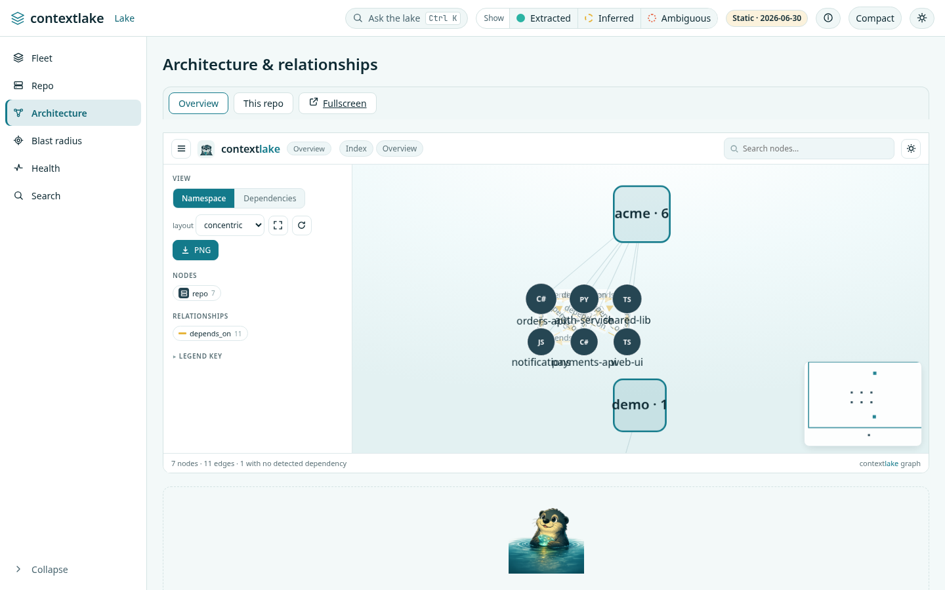Select the Namespace view
This screenshot has height=590, width=945.
pyautogui.click(x=203, y=199)
